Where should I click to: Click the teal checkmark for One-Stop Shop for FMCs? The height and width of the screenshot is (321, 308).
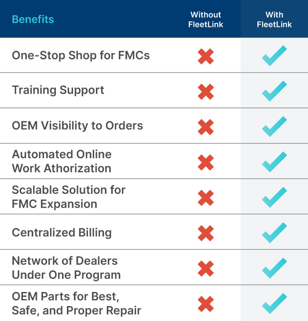click(x=274, y=56)
